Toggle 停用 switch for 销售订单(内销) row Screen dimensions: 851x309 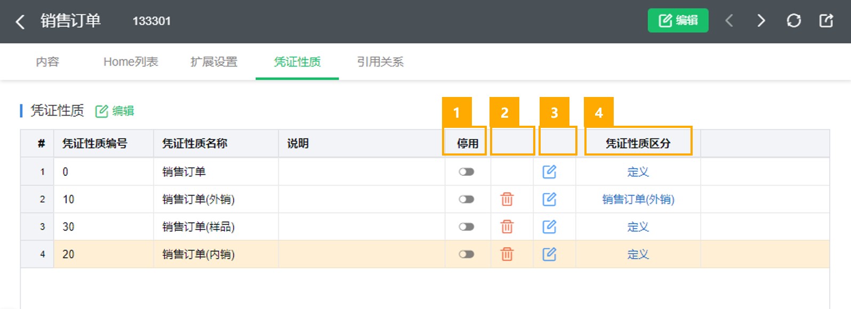pos(467,254)
